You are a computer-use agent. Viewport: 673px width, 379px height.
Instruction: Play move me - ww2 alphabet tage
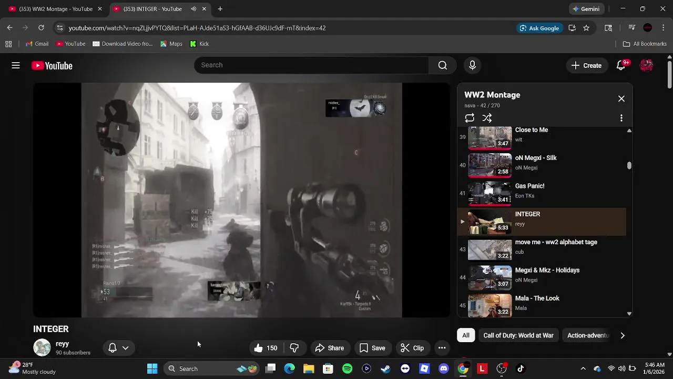point(542,249)
